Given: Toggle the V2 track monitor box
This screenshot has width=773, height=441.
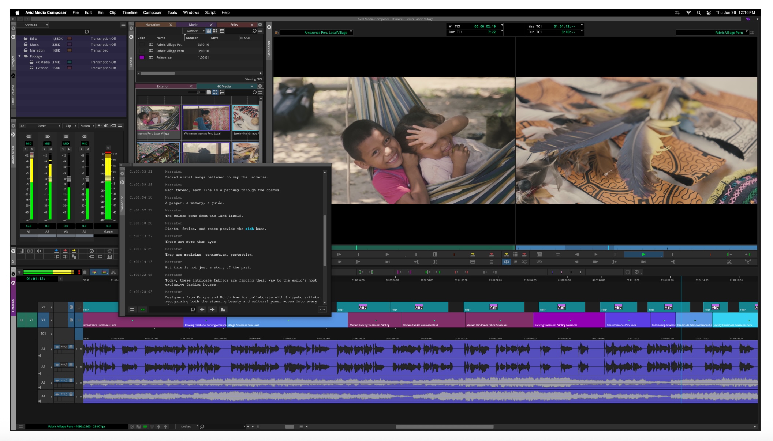Looking at the screenshot, I should [79, 307].
